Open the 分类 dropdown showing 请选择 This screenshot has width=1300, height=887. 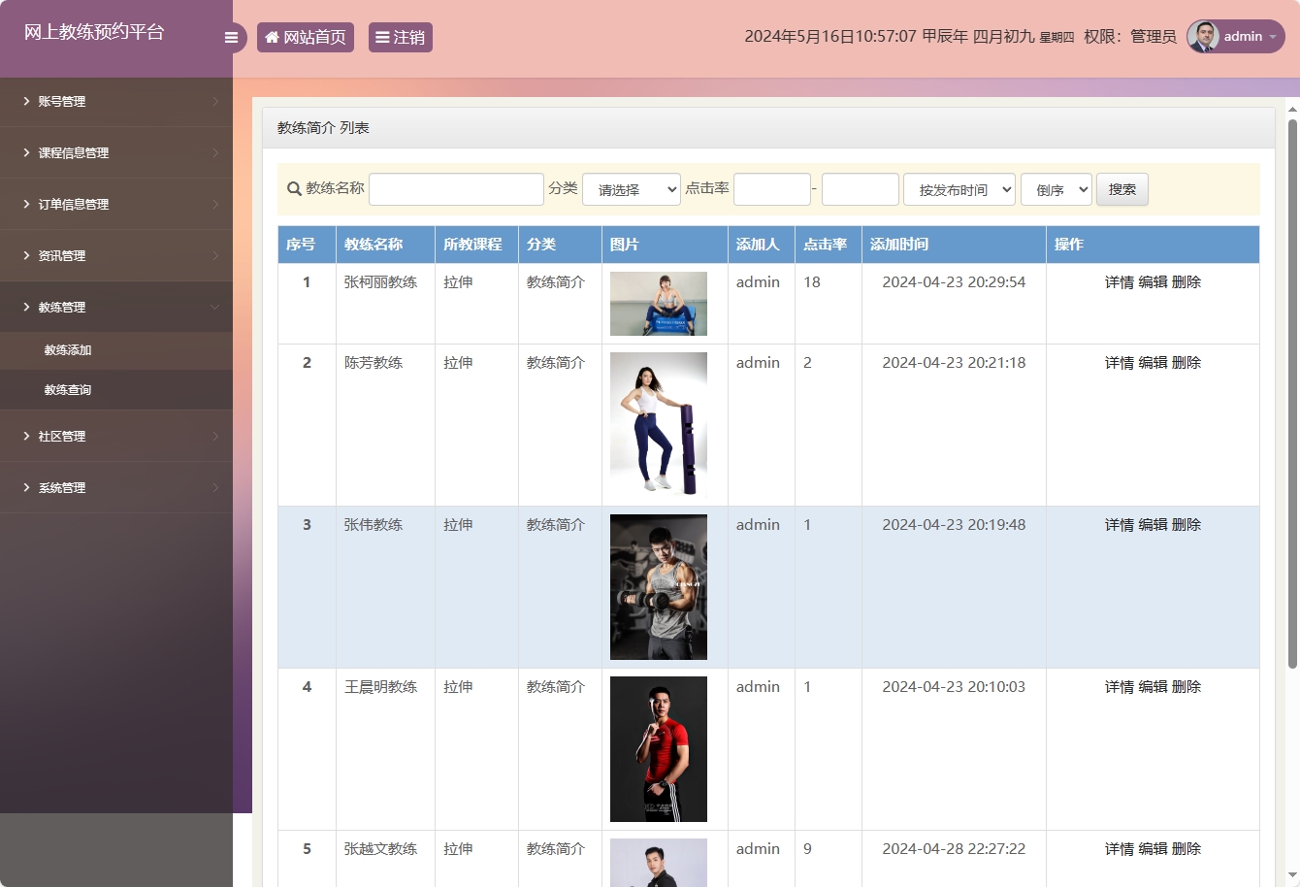[631, 189]
